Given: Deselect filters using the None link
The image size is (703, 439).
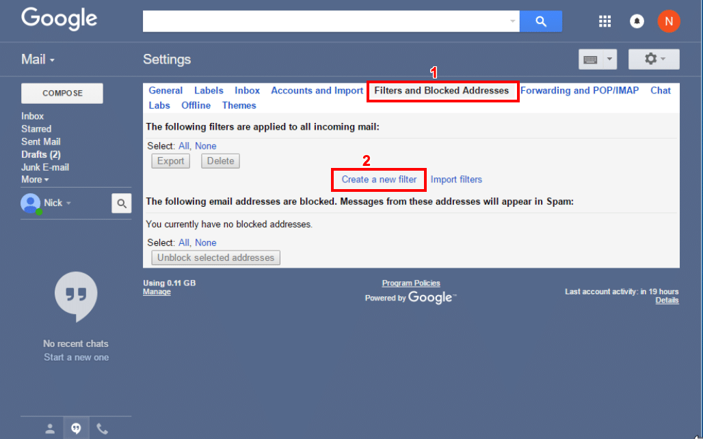Looking at the screenshot, I should (206, 145).
